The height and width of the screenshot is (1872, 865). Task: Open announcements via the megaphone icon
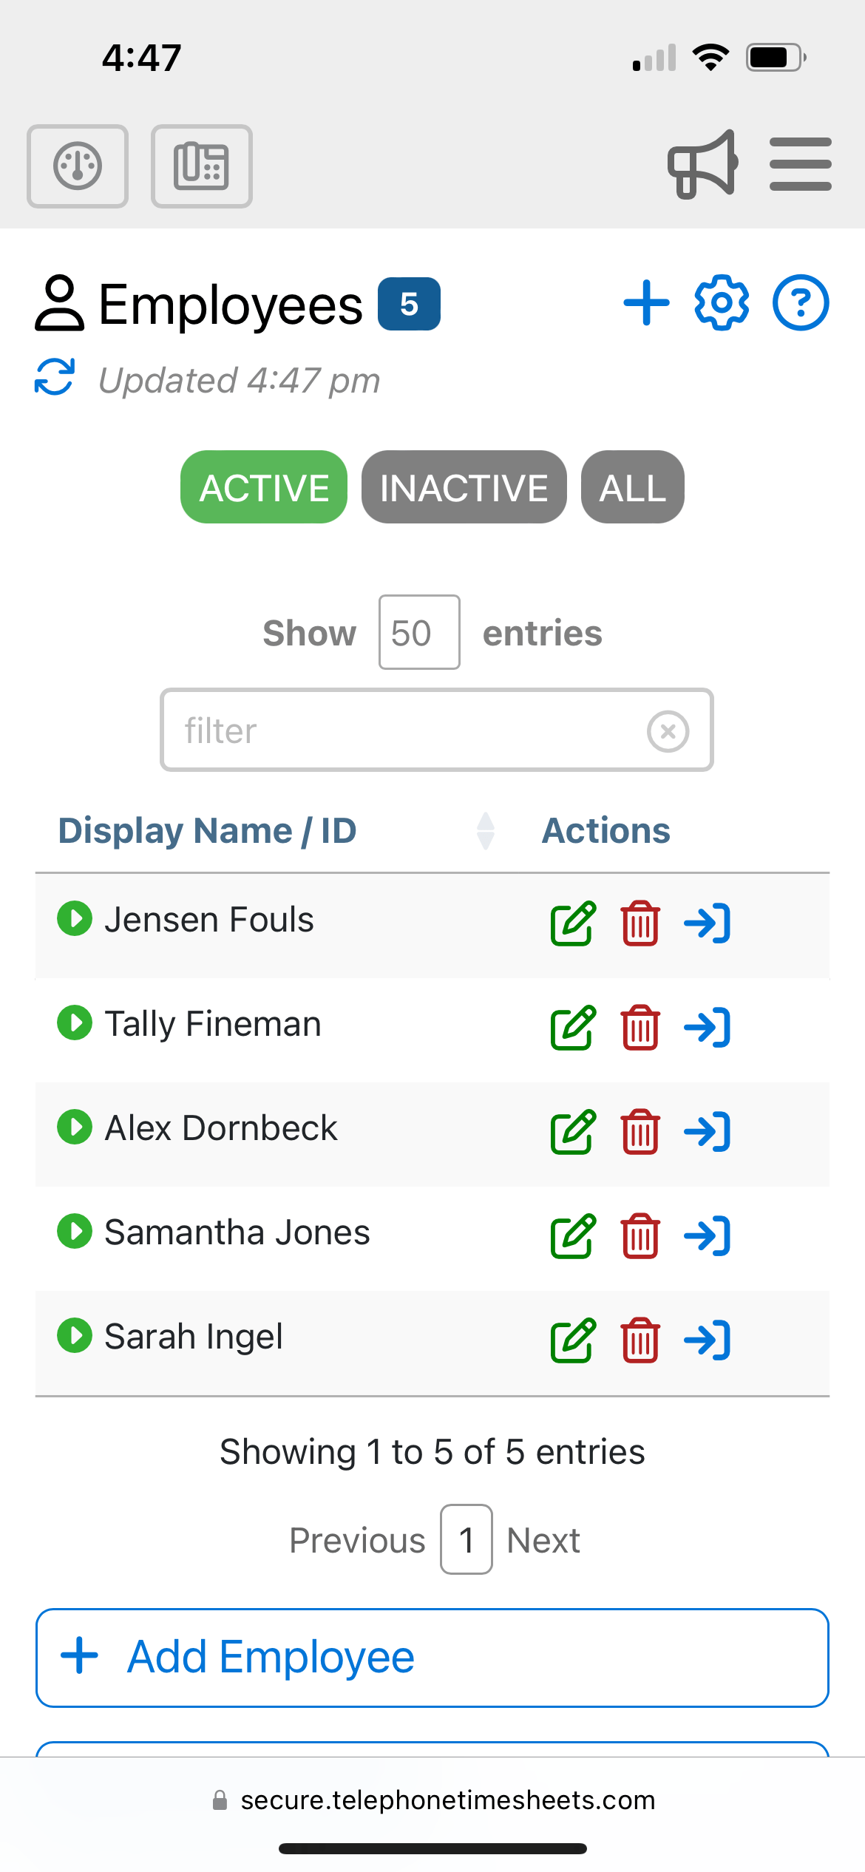click(702, 164)
